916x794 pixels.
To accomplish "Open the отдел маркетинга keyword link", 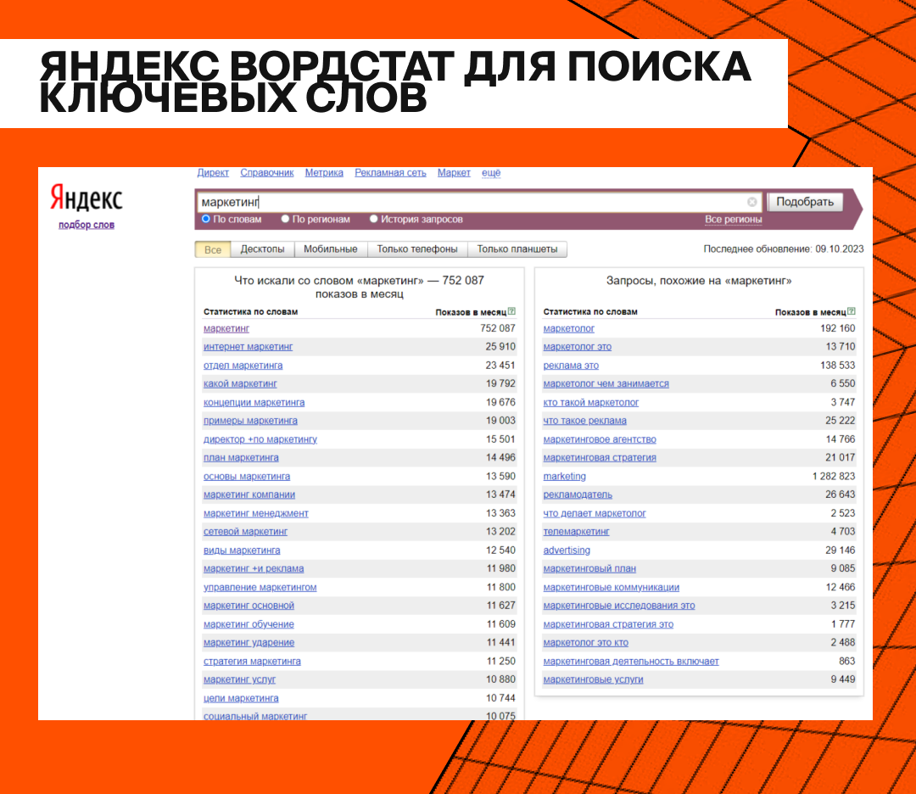I will tap(243, 366).
